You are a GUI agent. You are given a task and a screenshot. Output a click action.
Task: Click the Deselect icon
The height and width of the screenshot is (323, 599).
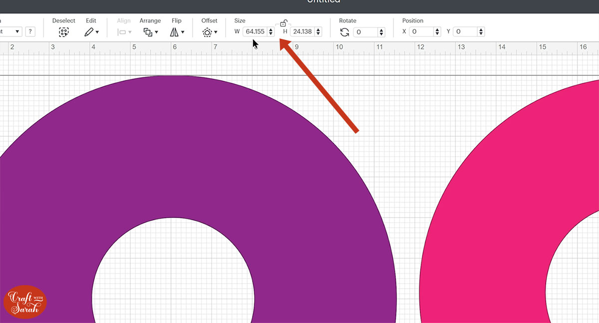63,32
